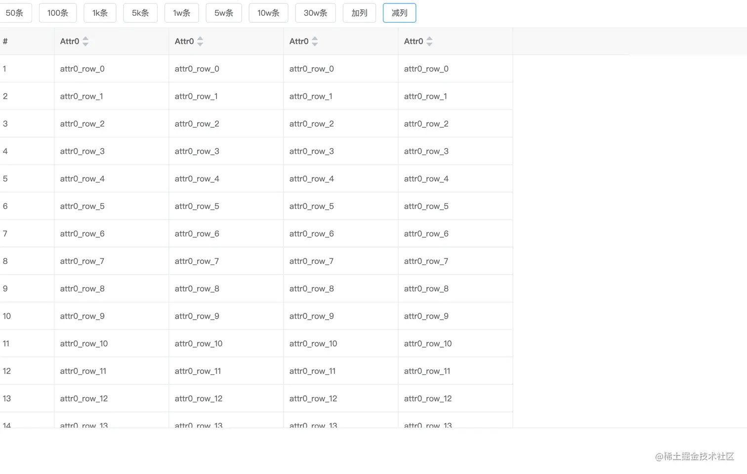Select attr0_row_12 in the fourth Attr0 column
Image resolution: width=747 pixels, height=474 pixels.
click(x=428, y=399)
